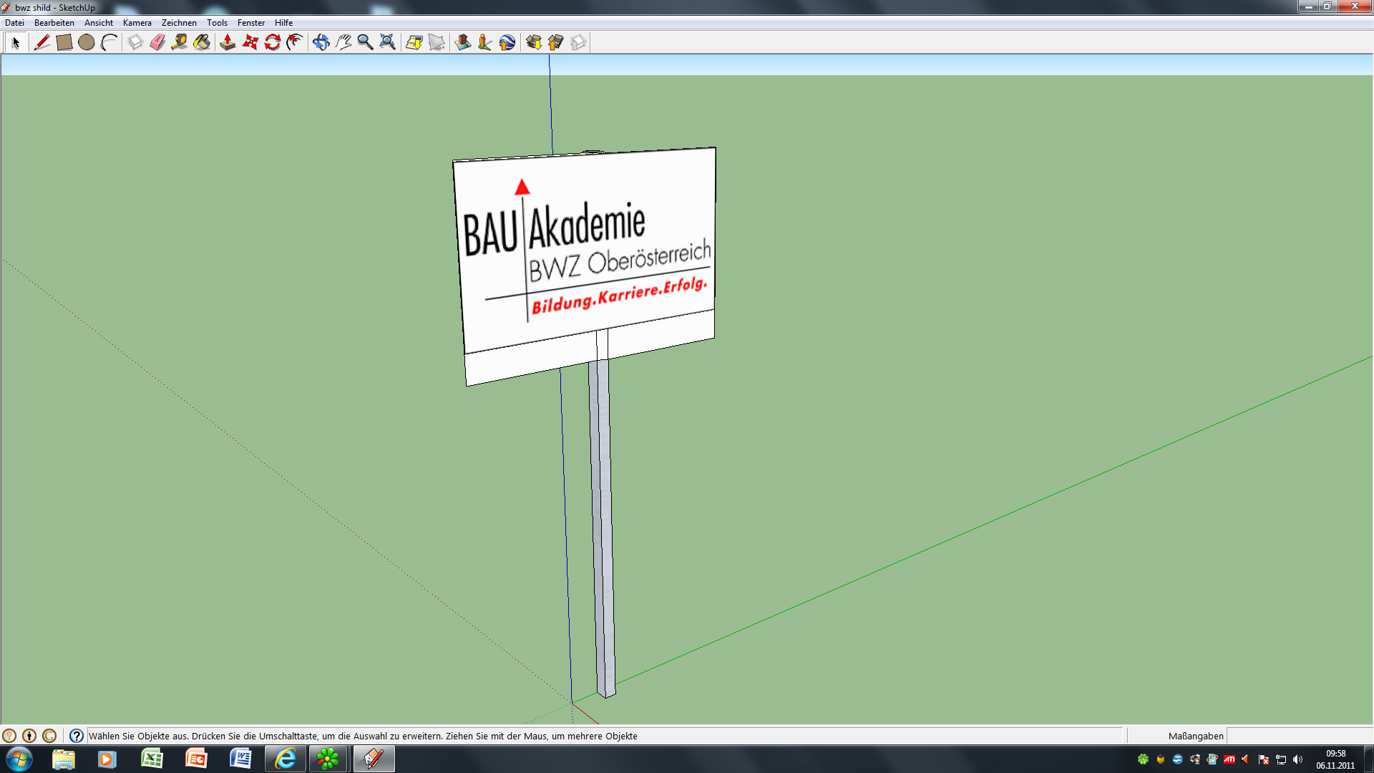Viewport: 1374px width, 773px height.
Task: Select the Arc tool
Action: [x=109, y=43]
